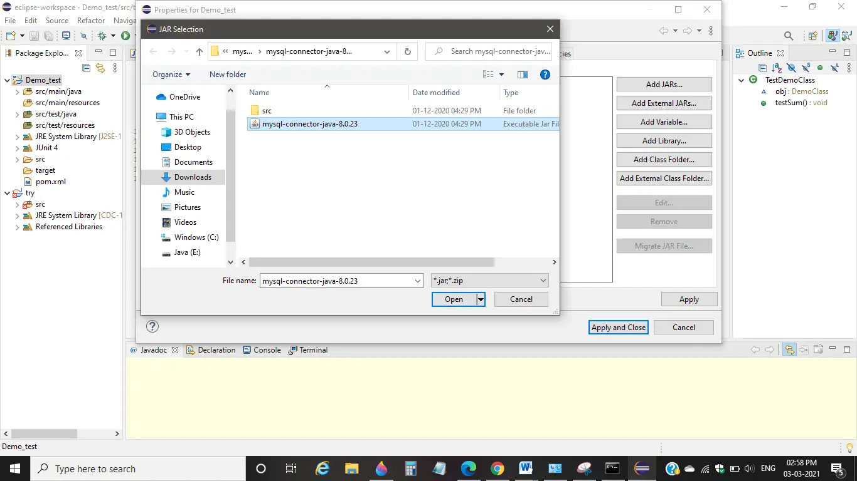Click the dropdown arrow beside Open button
This screenshot has height=481, width=857.
(481, 299)
